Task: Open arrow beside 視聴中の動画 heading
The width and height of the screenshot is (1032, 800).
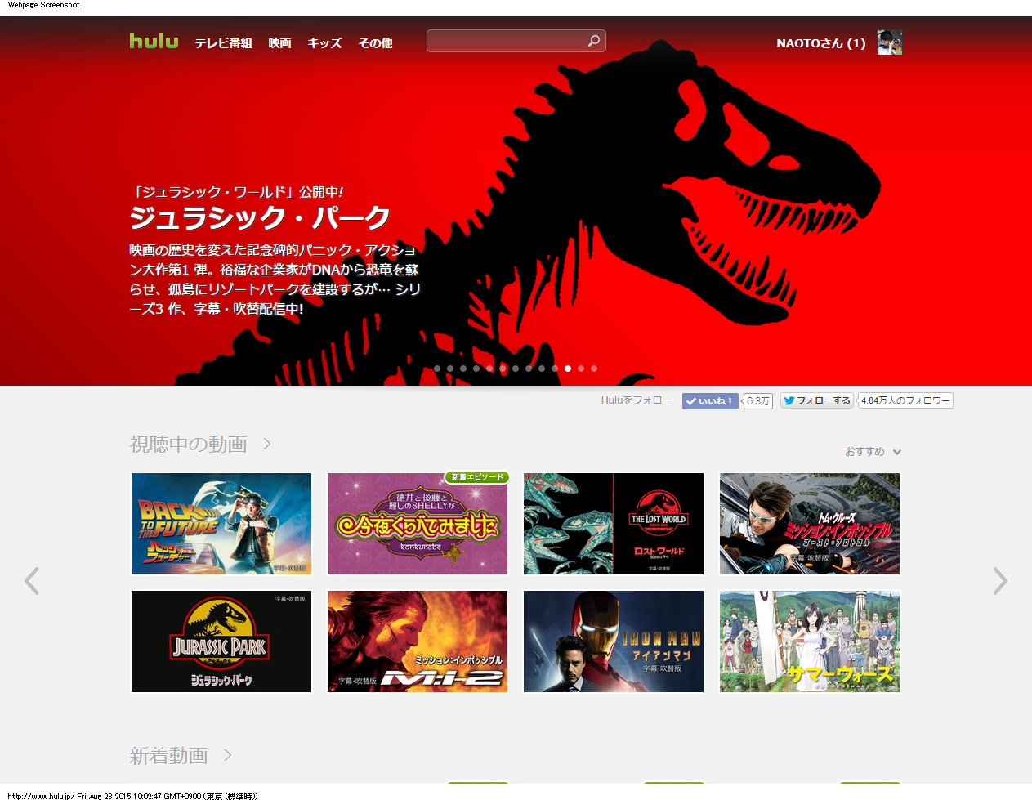Action: [267, 444]
